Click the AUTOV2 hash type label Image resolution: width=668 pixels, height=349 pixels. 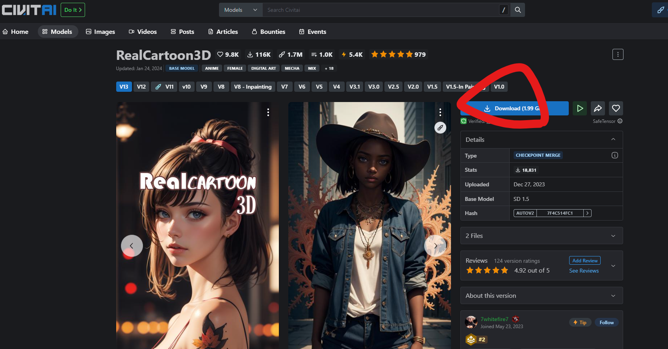[x=525, y=213]
